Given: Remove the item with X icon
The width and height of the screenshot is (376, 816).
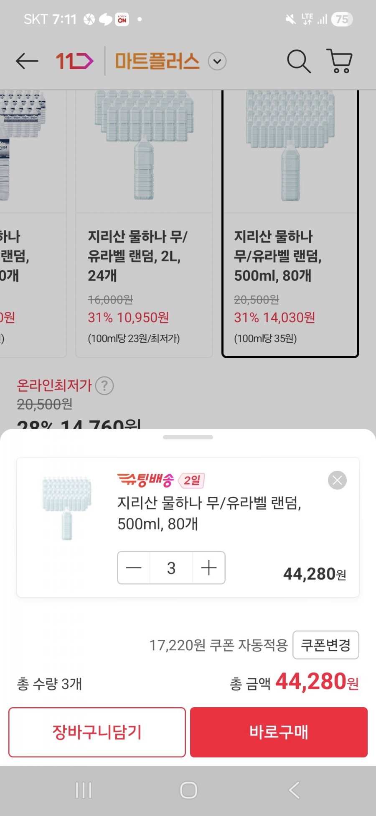Looking at the screenshot, I should coord(337,480).
